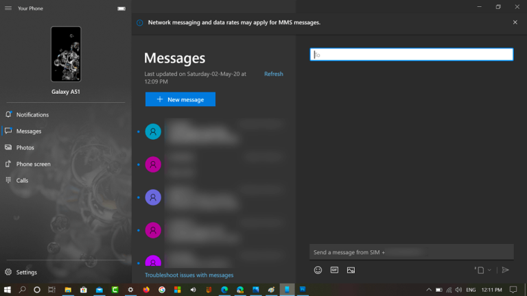The height and width of the screenshot is (296, 527).
Task: Open Settings at the sidebar bottom
Action: [26, 272]
